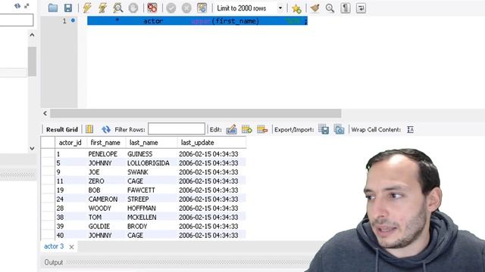The image size is (485, 272).
Task: Click the result grid columns view icon
Action: pos(89,129)
